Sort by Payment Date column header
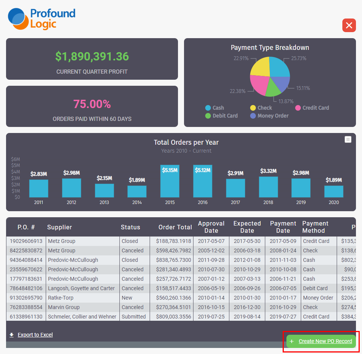The image size is (362, 354). click(x=283, y=227)
